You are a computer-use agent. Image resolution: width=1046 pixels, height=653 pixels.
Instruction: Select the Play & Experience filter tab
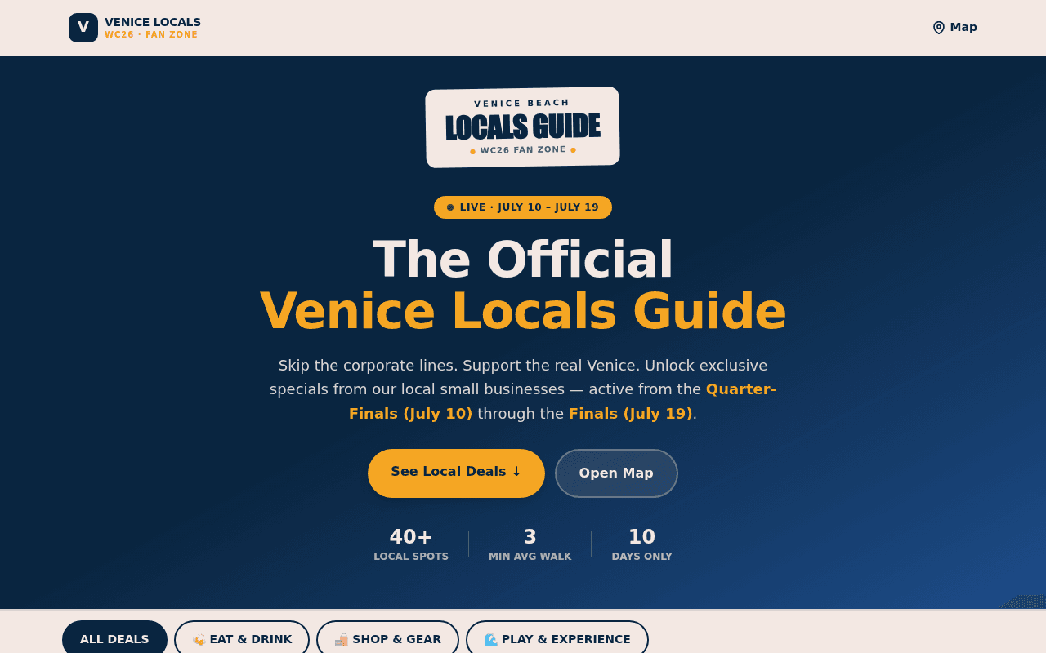click(x=557, y=639)
